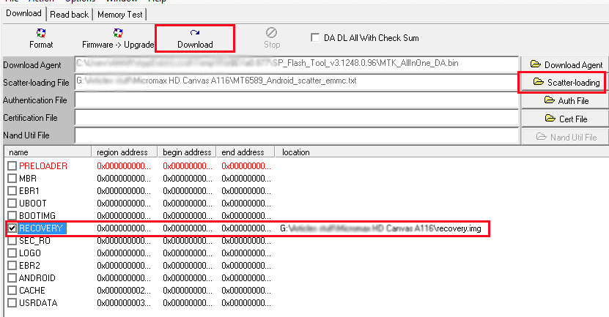Select the BOOTIMG row name
This screenshot has width=609, height=317.
37,216
